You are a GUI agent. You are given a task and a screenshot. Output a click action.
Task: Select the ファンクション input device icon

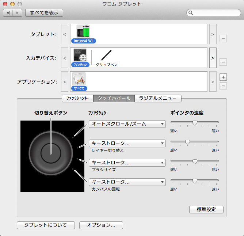pos(80,57)
